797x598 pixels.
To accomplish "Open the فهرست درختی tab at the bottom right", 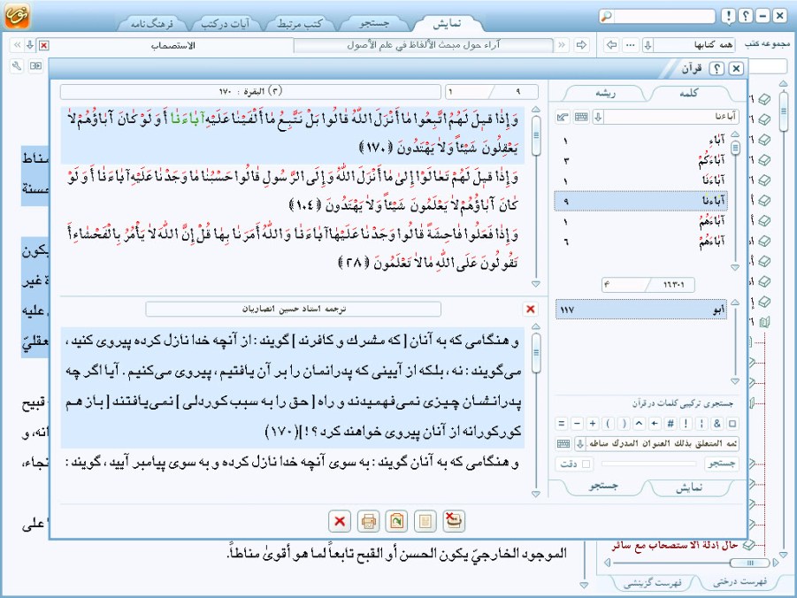I will coord(740,581).
